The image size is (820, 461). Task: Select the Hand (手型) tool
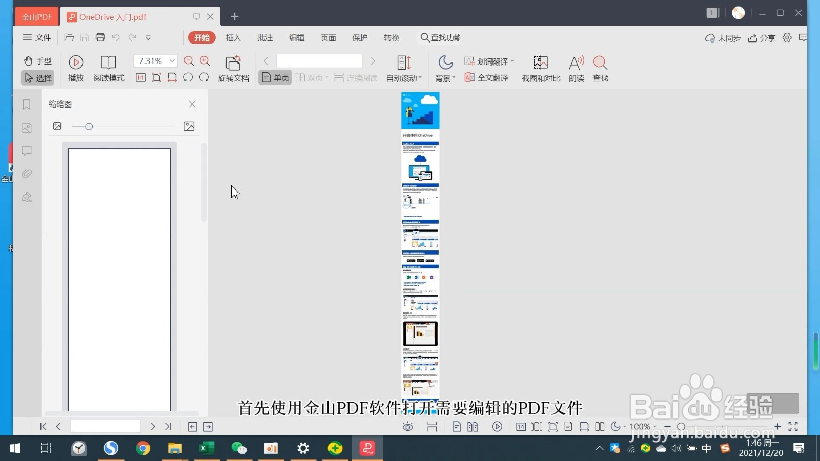[37, 61]
